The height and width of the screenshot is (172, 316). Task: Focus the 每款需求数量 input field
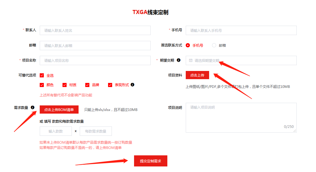pyautogui.click(x=96, y=131)
